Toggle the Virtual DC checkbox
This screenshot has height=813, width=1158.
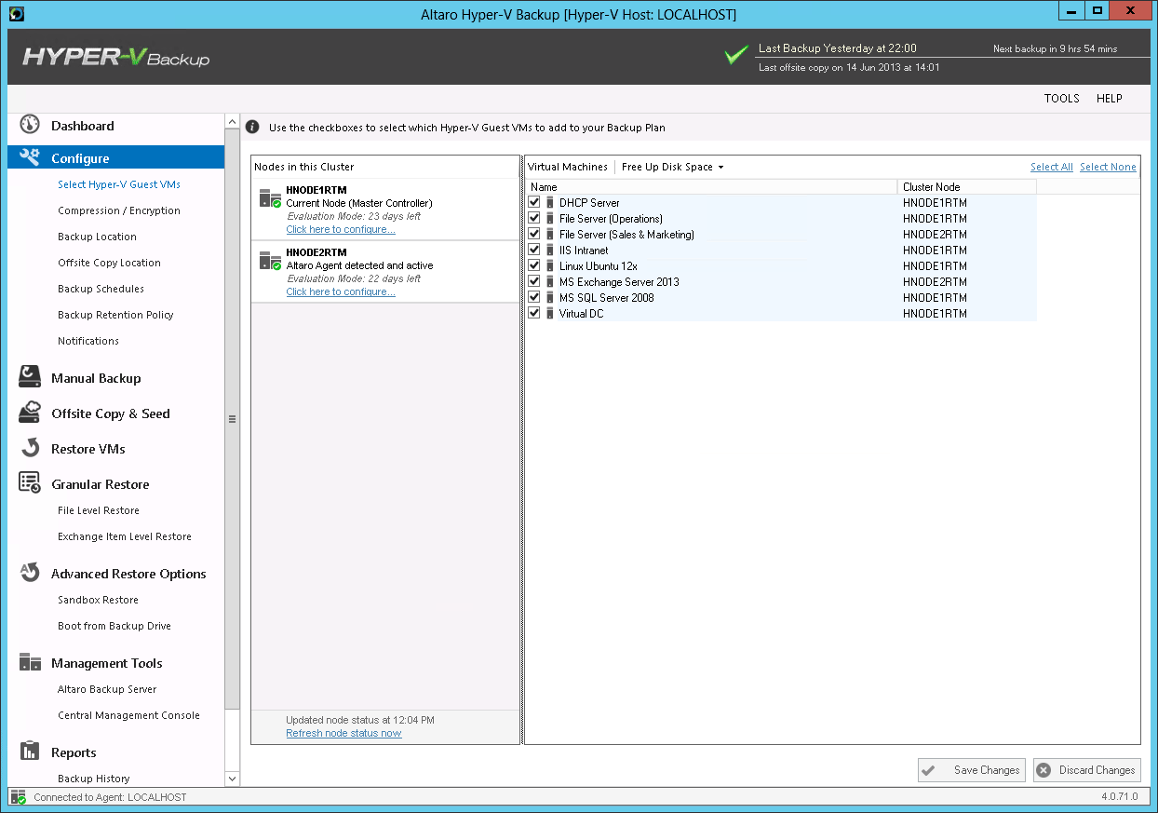click(x=534, y=313)
